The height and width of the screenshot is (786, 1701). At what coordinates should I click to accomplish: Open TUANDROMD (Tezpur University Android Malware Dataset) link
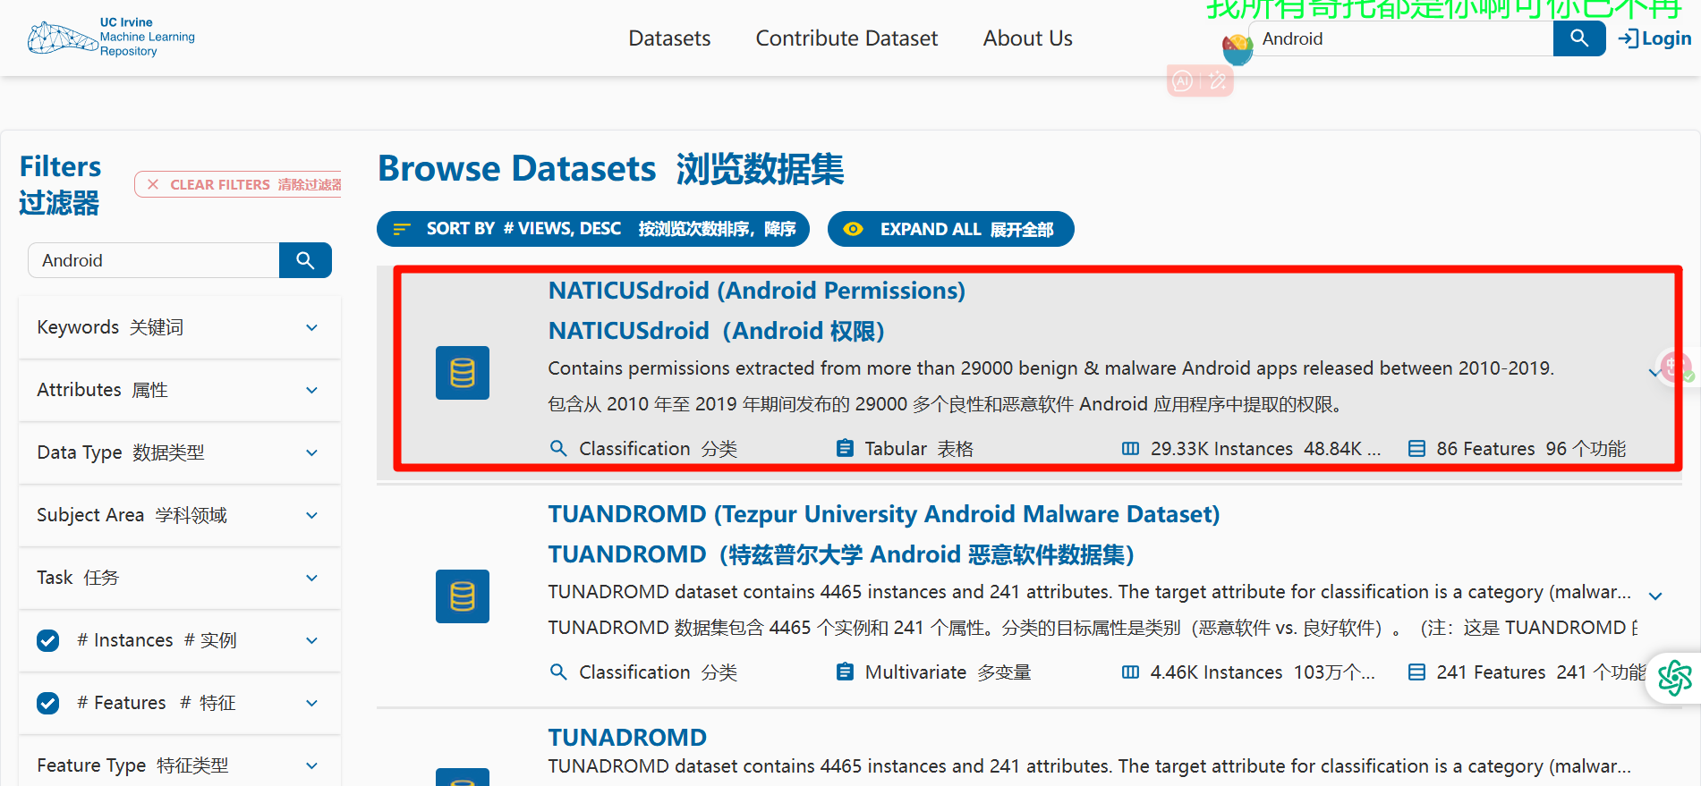[884, 514]
